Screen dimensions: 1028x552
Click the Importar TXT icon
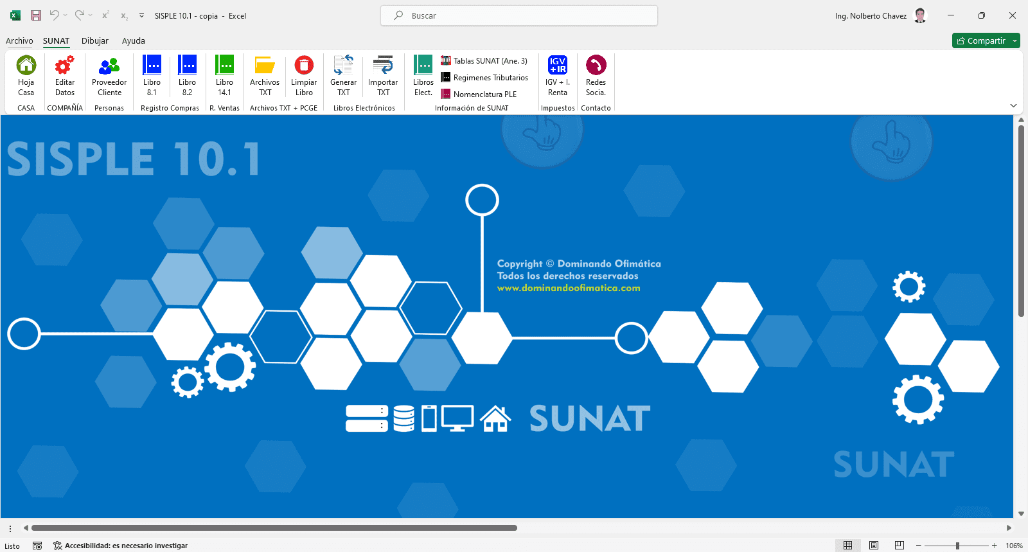(x=383, y=66)
